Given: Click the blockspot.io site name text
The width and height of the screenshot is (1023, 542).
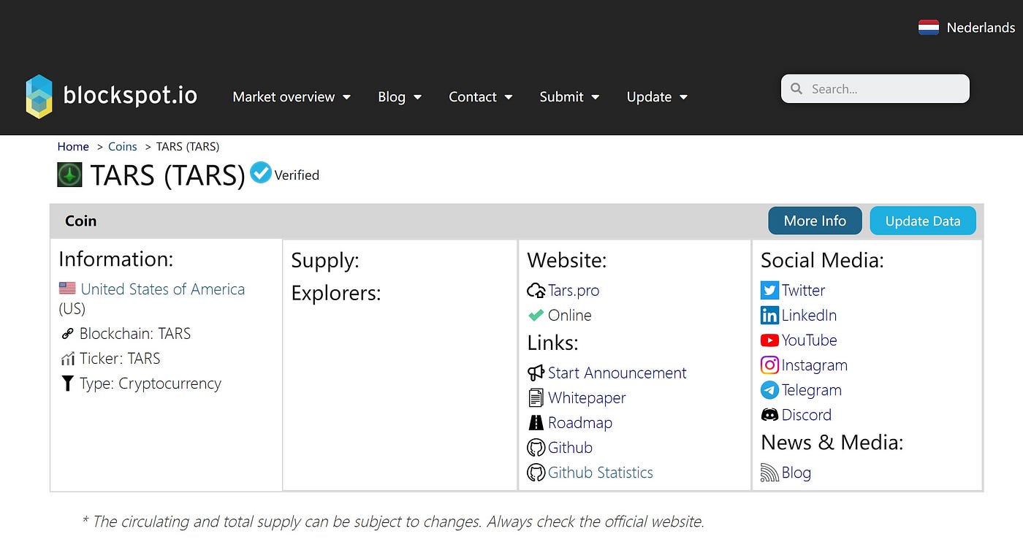Looking at the screenshot, I should 130,96.
